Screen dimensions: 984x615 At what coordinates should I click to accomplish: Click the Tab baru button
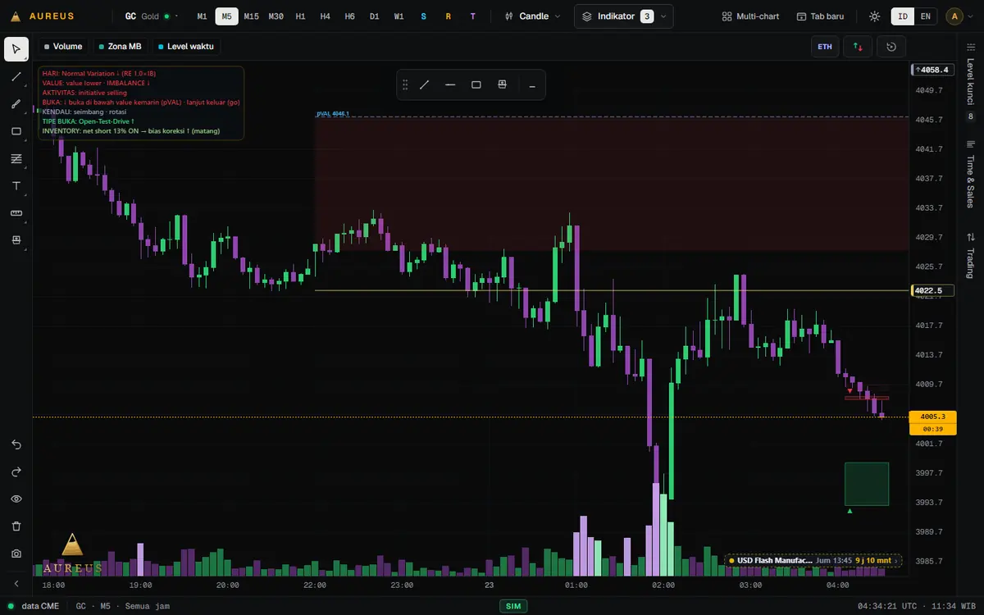click(820, 16)
